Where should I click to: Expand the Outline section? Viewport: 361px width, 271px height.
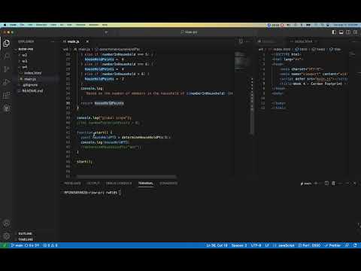pyautogui.click(x=25, y=233)
